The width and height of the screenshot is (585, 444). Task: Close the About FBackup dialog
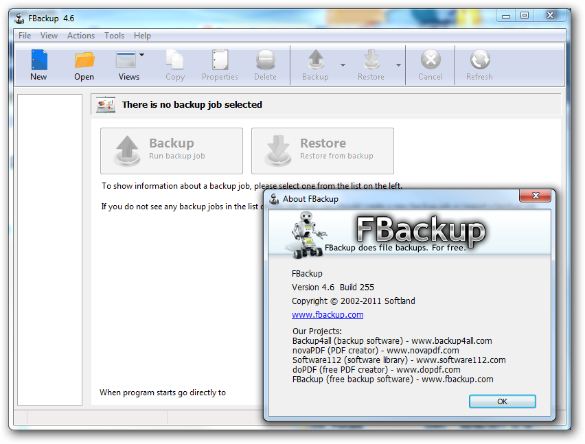pos(536,196)
